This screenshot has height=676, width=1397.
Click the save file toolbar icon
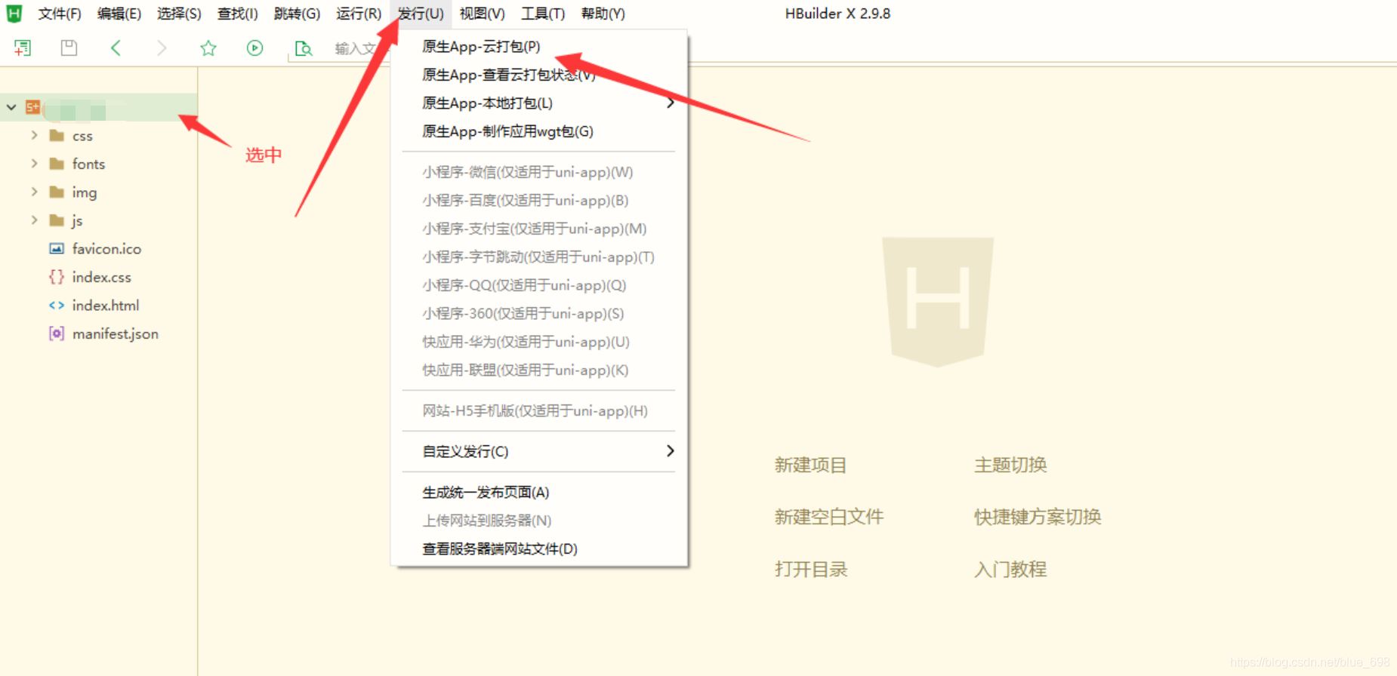pos(69,48)
